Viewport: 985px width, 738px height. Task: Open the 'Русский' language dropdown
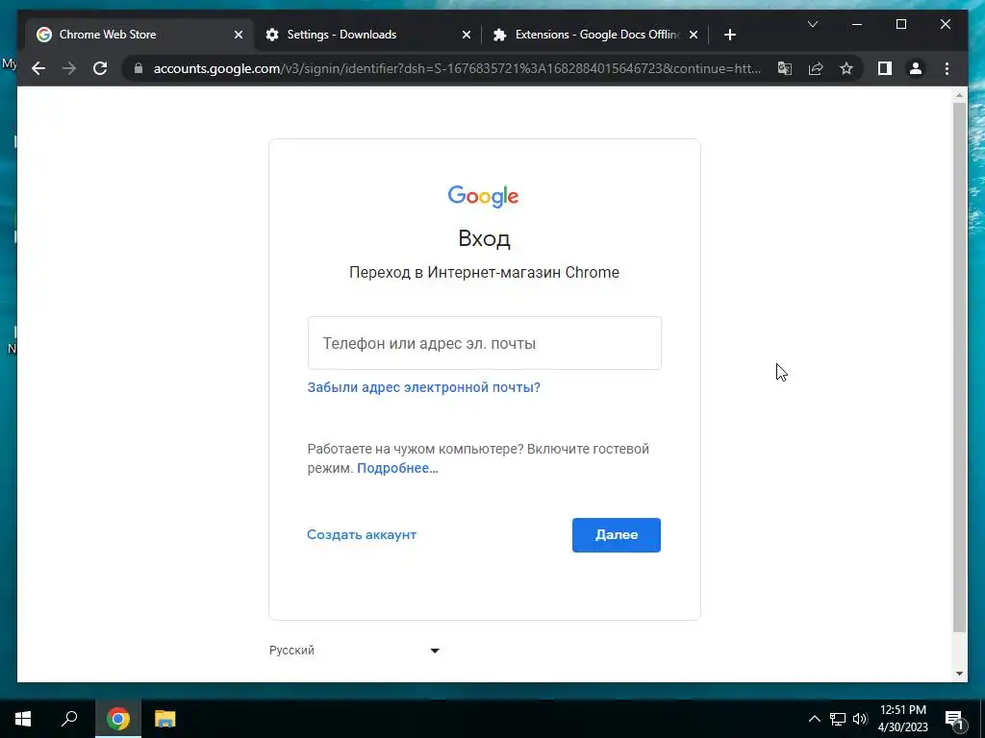(x=354, y=651)
